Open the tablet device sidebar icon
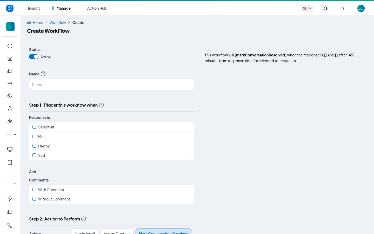This screenshot has width=374, height=234. (x=10, y=162)
